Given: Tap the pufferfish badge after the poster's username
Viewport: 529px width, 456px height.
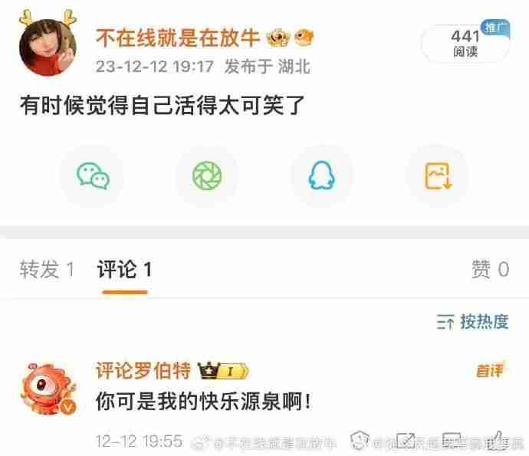Looking at the screenshot, I should tap(304, 37).
